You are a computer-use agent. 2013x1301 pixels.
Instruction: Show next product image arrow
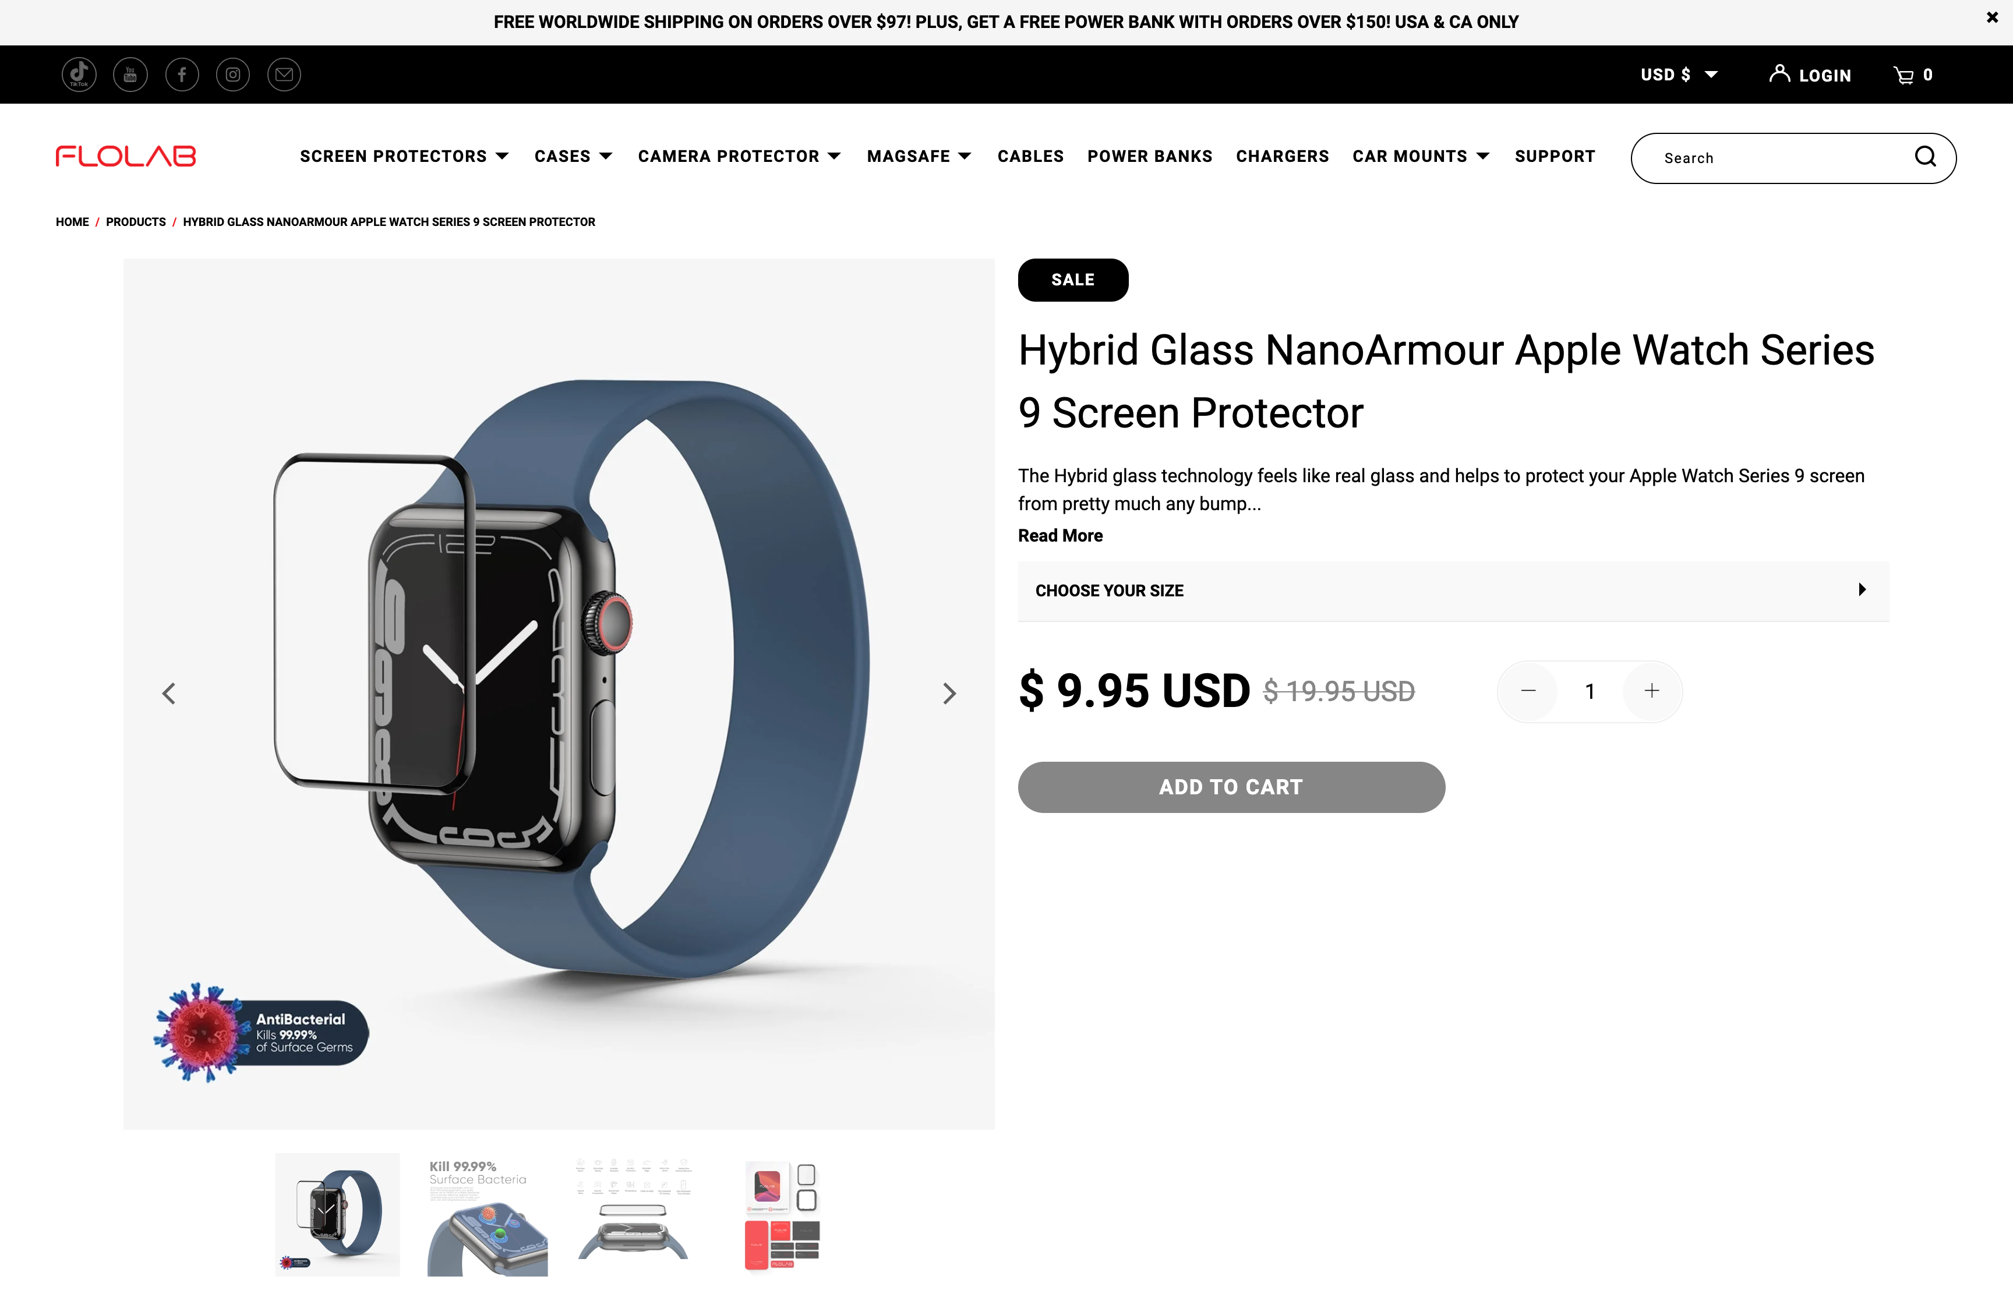point(949,694)
